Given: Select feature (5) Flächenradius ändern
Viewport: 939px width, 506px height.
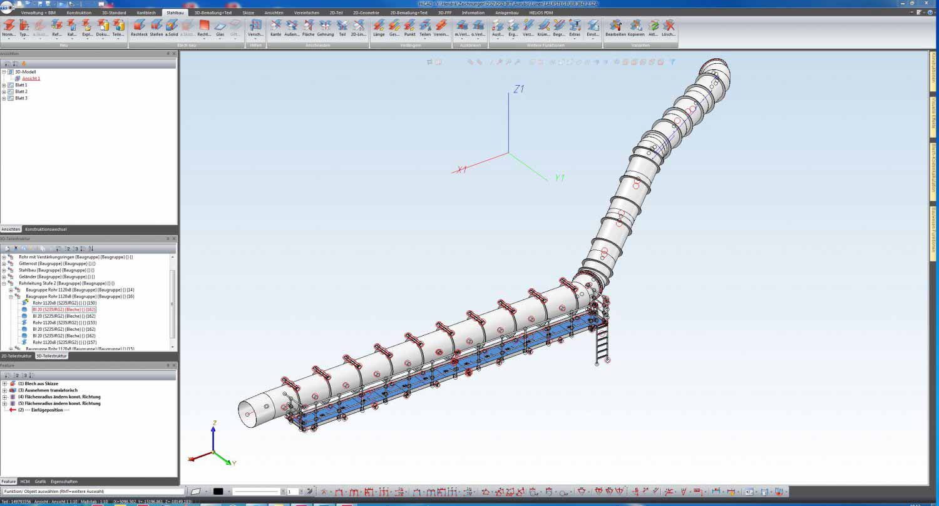Looking at the screenshot, I should (59, 403).
